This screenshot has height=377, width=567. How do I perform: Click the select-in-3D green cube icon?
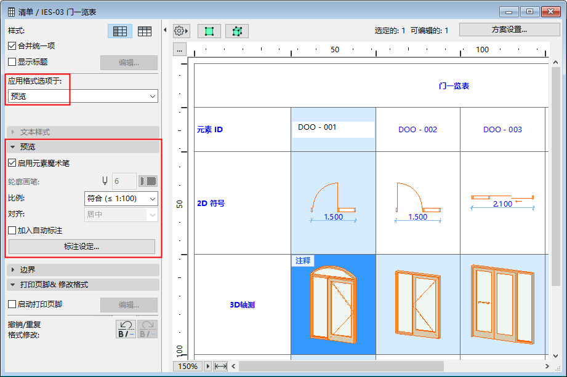tap(237, 31)
